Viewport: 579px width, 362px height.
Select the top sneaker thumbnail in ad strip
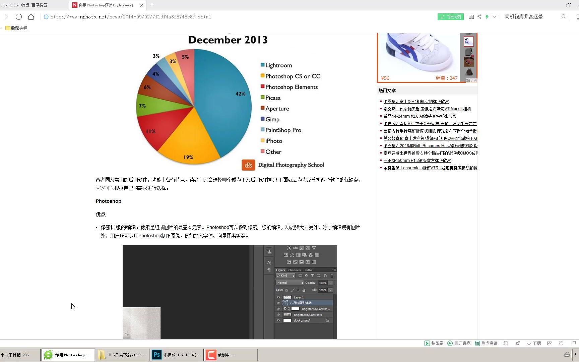[468, 42]
